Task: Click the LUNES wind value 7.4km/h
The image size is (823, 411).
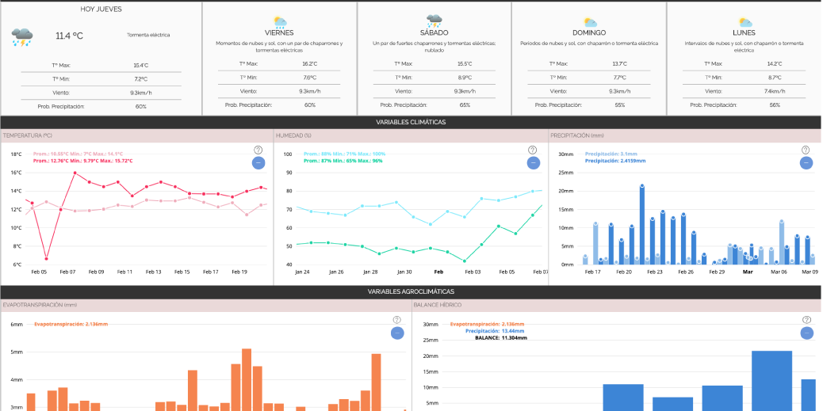Action: coord(774,91)
